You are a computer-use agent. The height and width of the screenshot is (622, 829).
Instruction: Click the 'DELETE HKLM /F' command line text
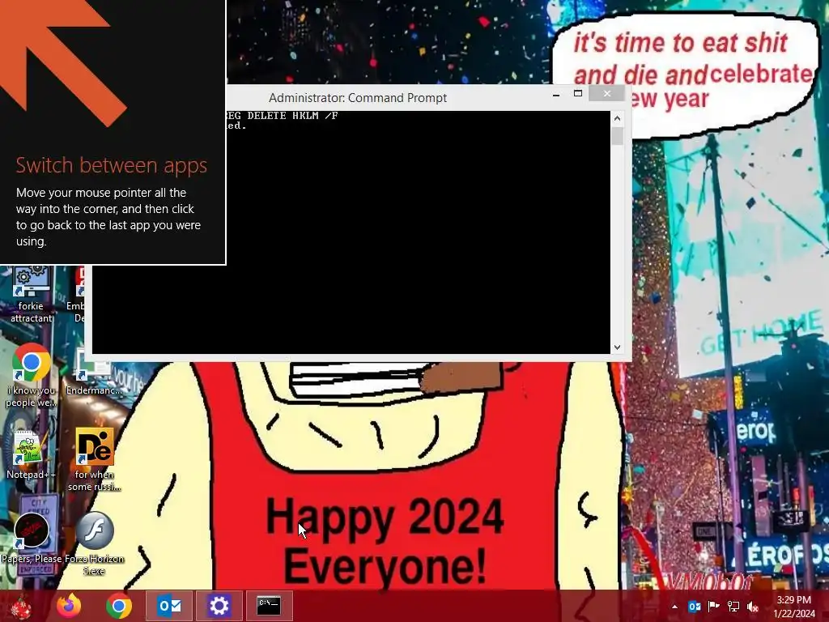coord(292,115)
